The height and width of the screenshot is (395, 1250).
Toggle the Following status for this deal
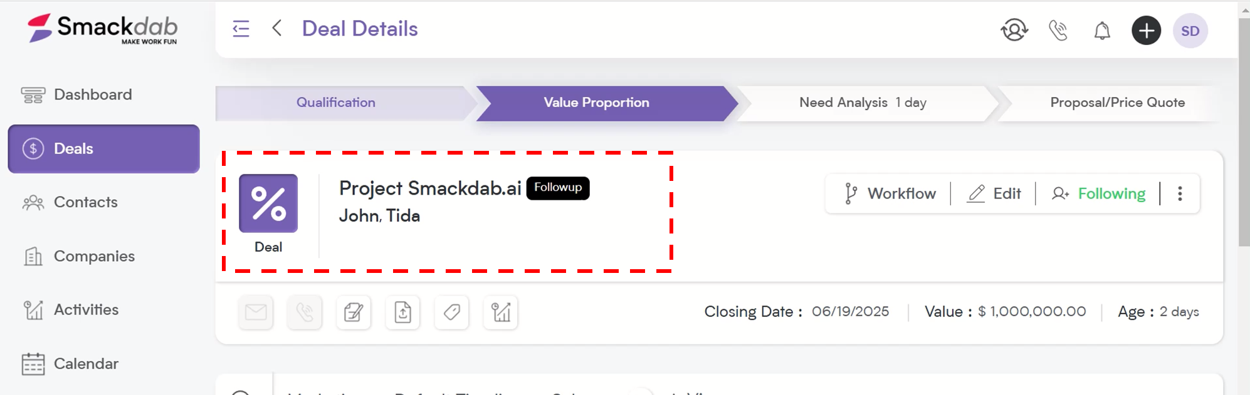[1098, 193]
